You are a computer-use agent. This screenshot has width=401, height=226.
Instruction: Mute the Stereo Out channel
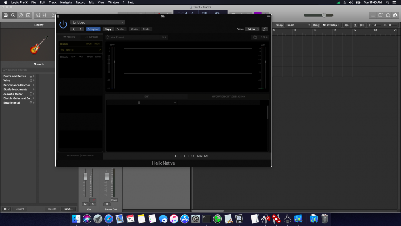pos(107,204)
